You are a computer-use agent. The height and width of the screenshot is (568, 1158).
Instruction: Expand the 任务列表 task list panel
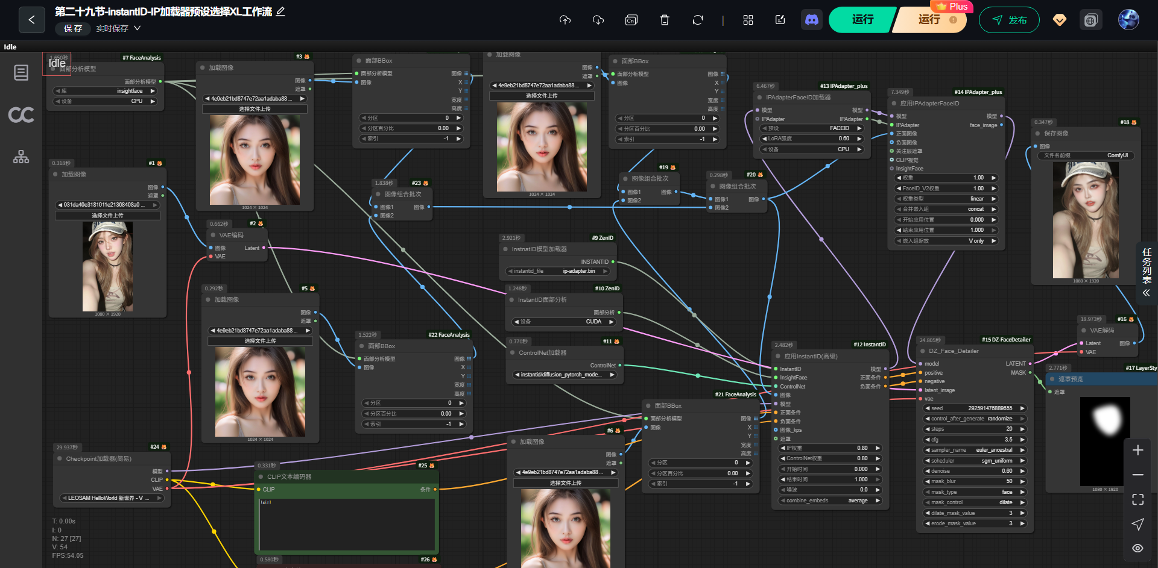(1147, 272)
